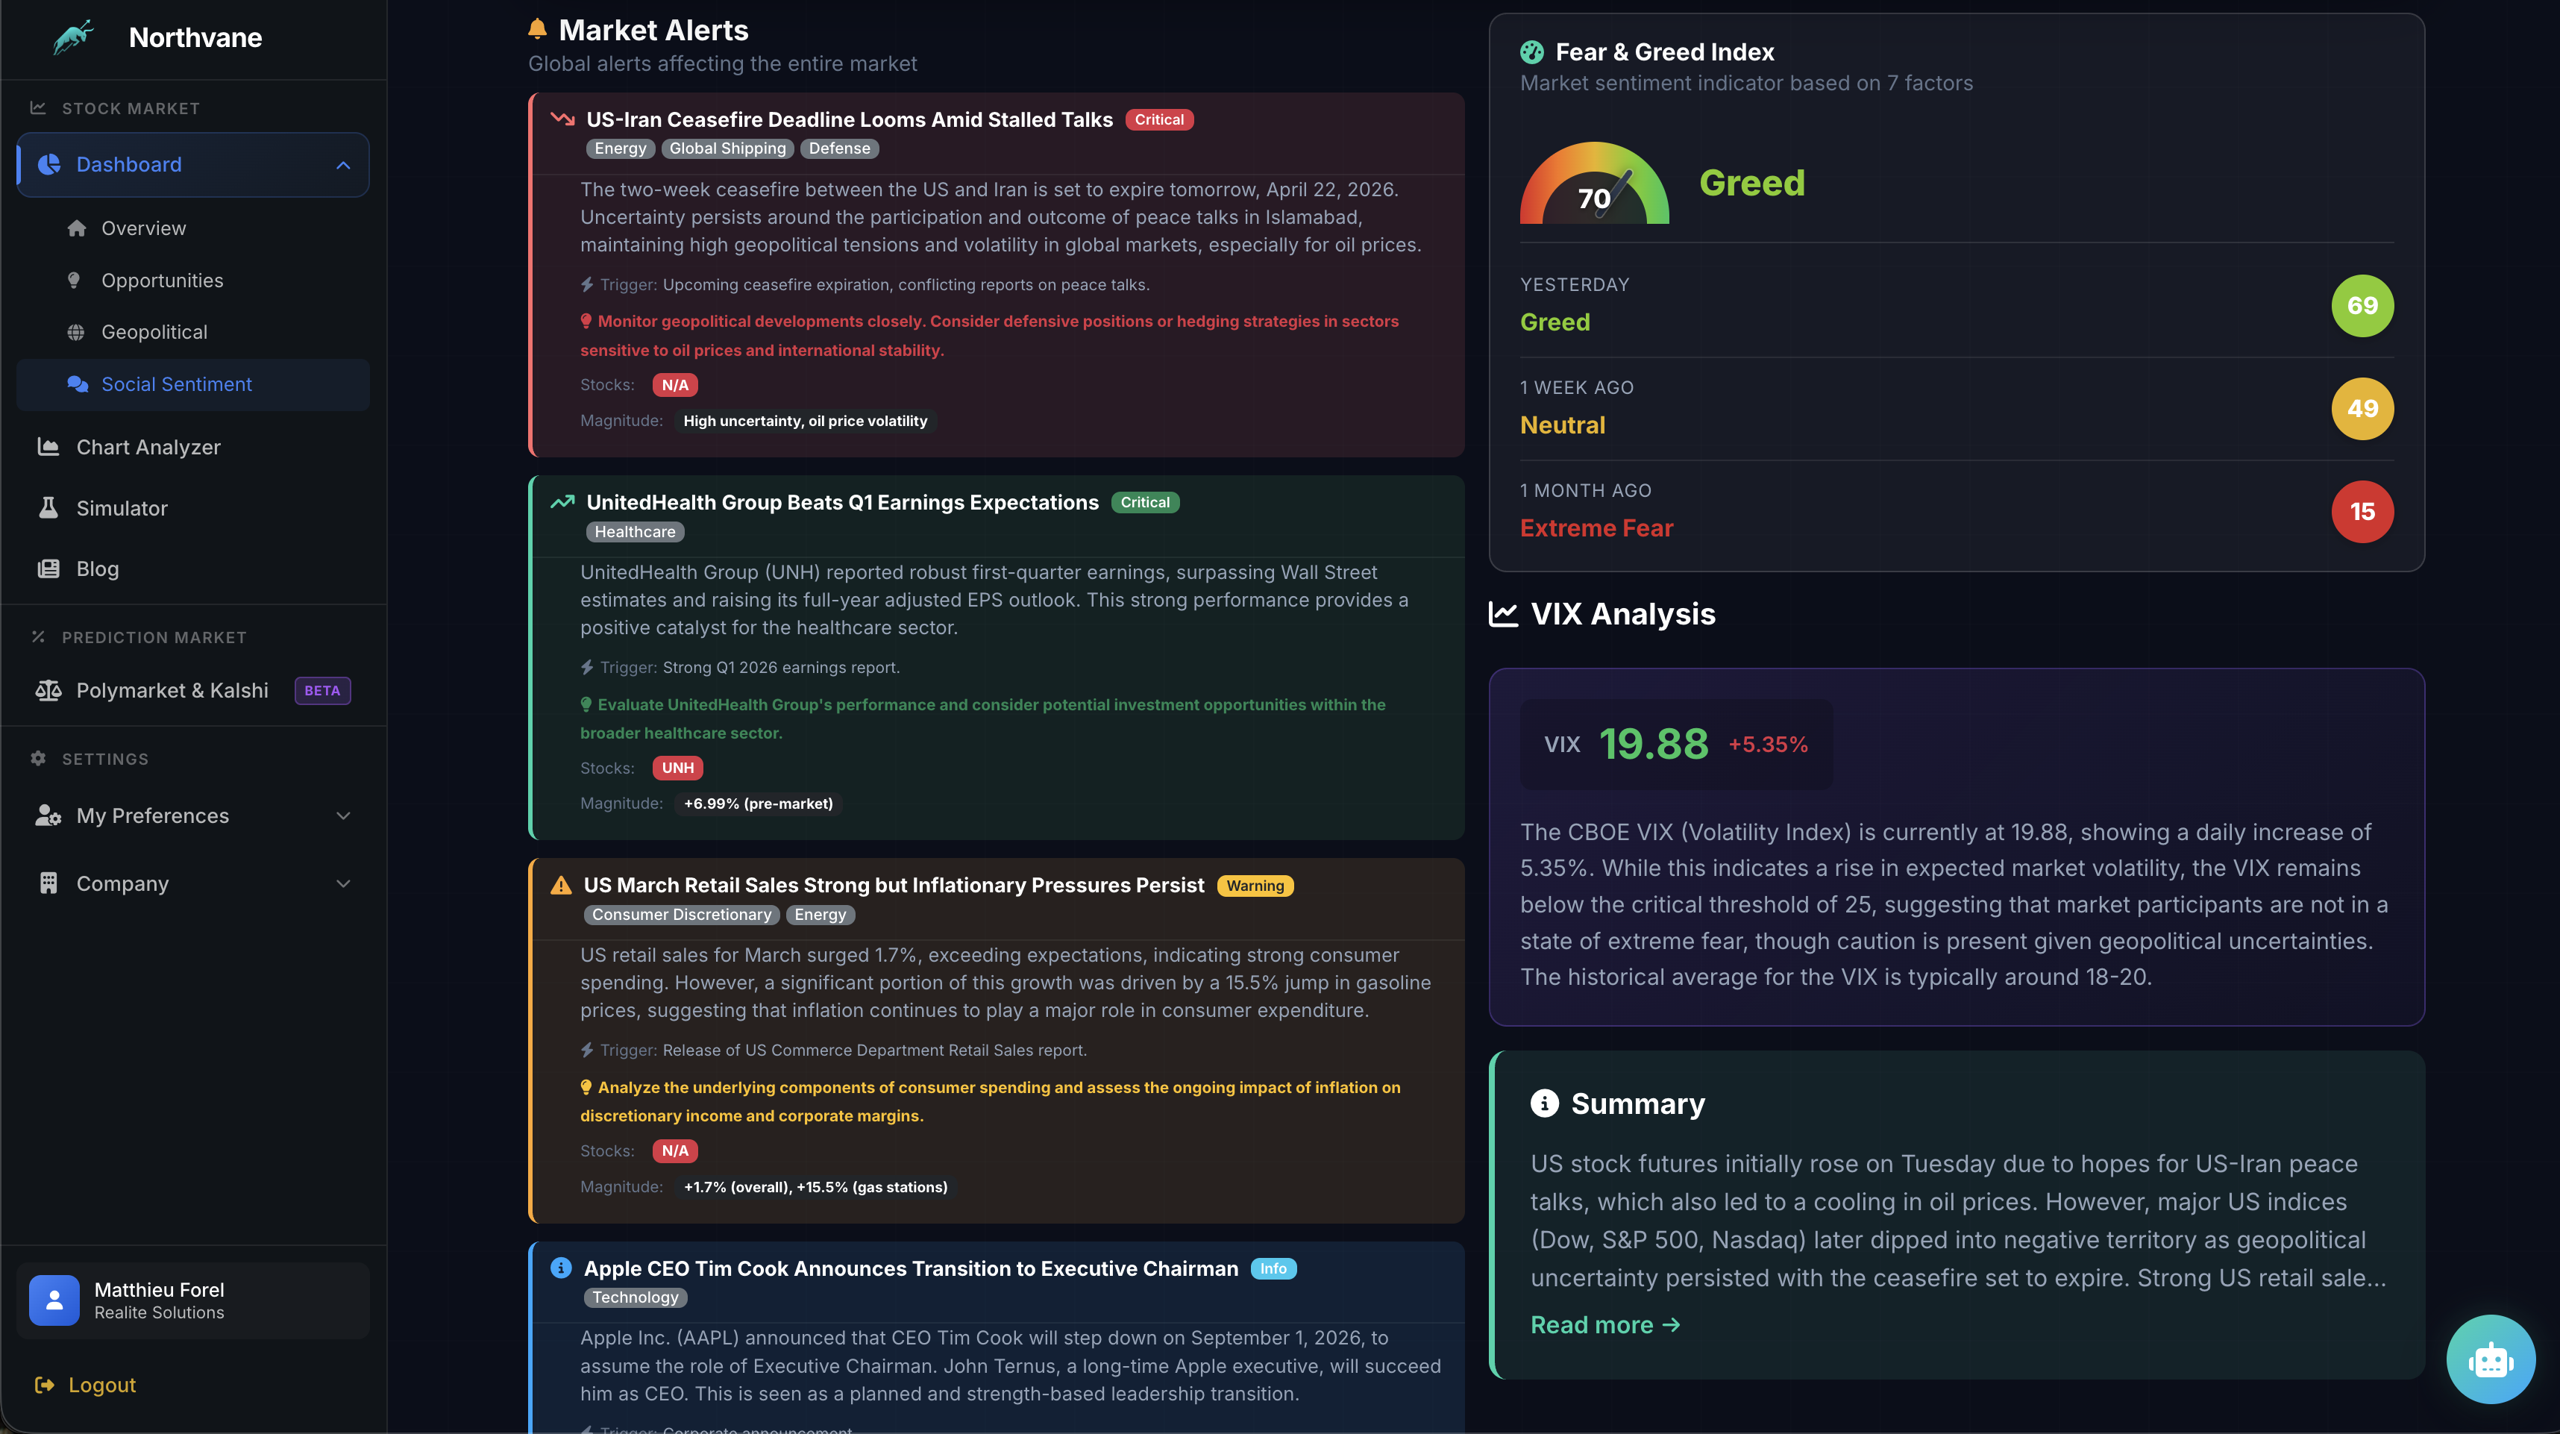Screen dimensions: 2560x1434
Task: Click the Global Shipping sector tag
Action: (x=727, y=148)
